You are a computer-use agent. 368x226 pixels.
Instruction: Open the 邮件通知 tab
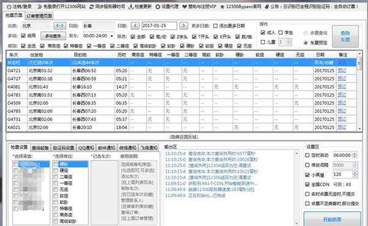point(107,148)
